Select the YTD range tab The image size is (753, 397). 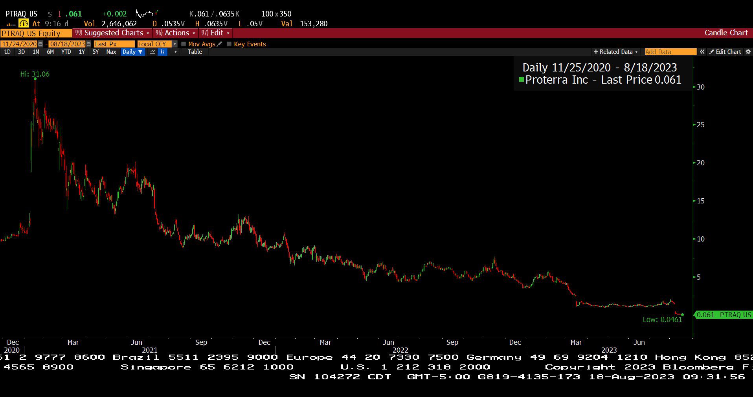[x=66, y=52]
